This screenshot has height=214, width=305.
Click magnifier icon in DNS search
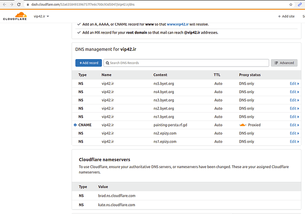tap(107, 63)
